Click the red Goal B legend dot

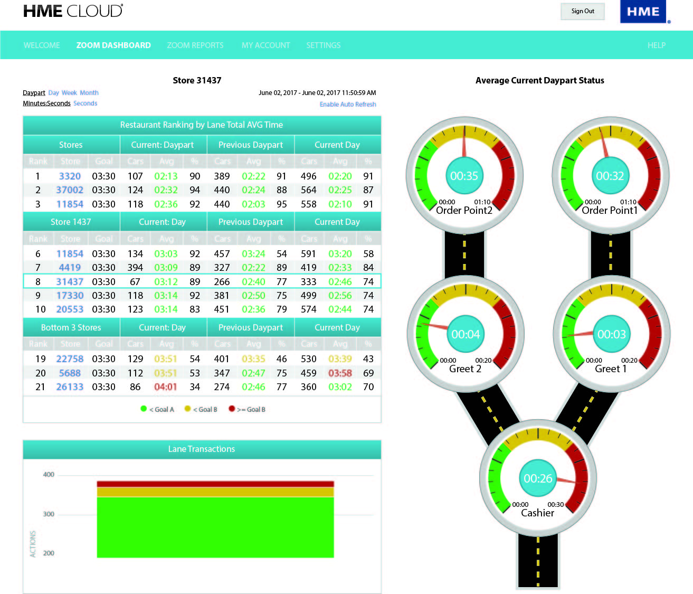(x=231, y=409)
